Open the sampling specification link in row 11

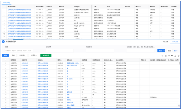tap(19, 37)
